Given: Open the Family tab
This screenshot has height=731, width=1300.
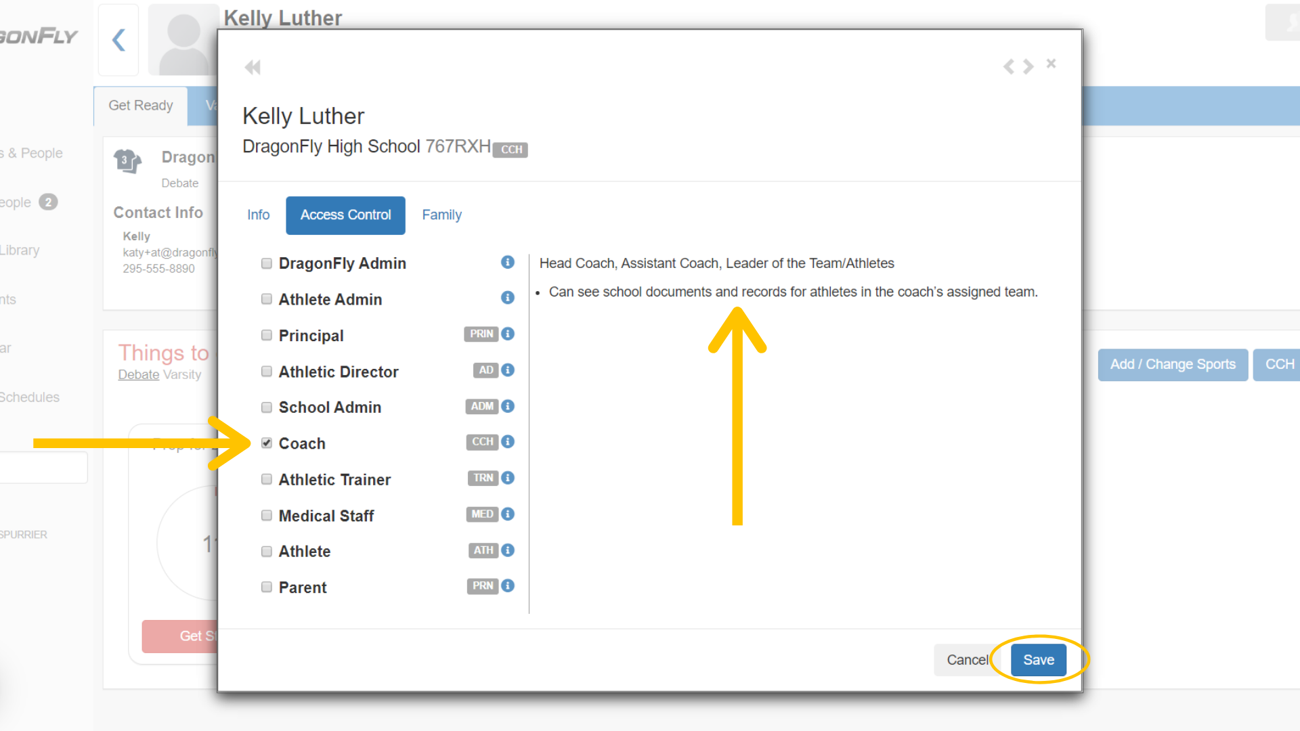Looking at the screenshot, I should pyautogui.click(x=441, y=215).
